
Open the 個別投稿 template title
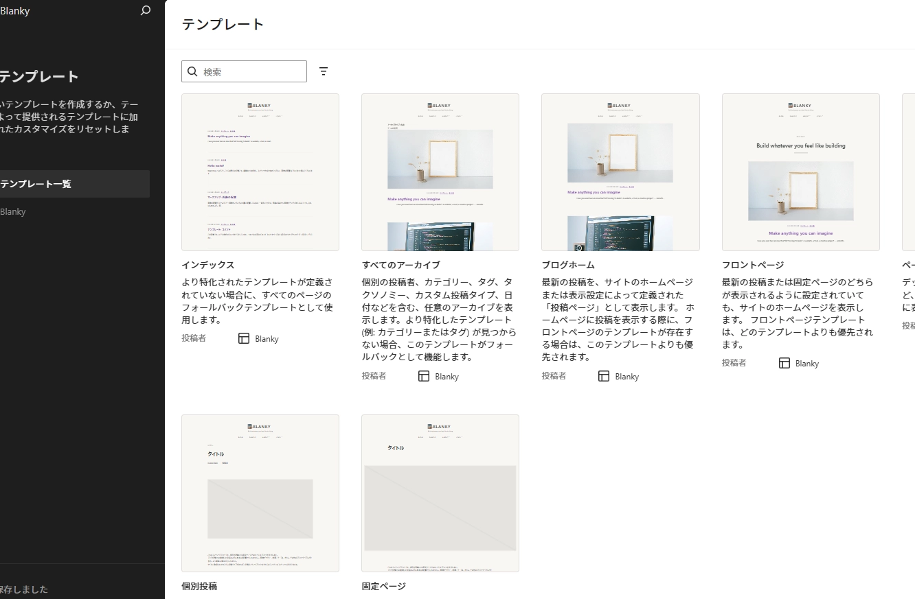click(x=199, y=586)
